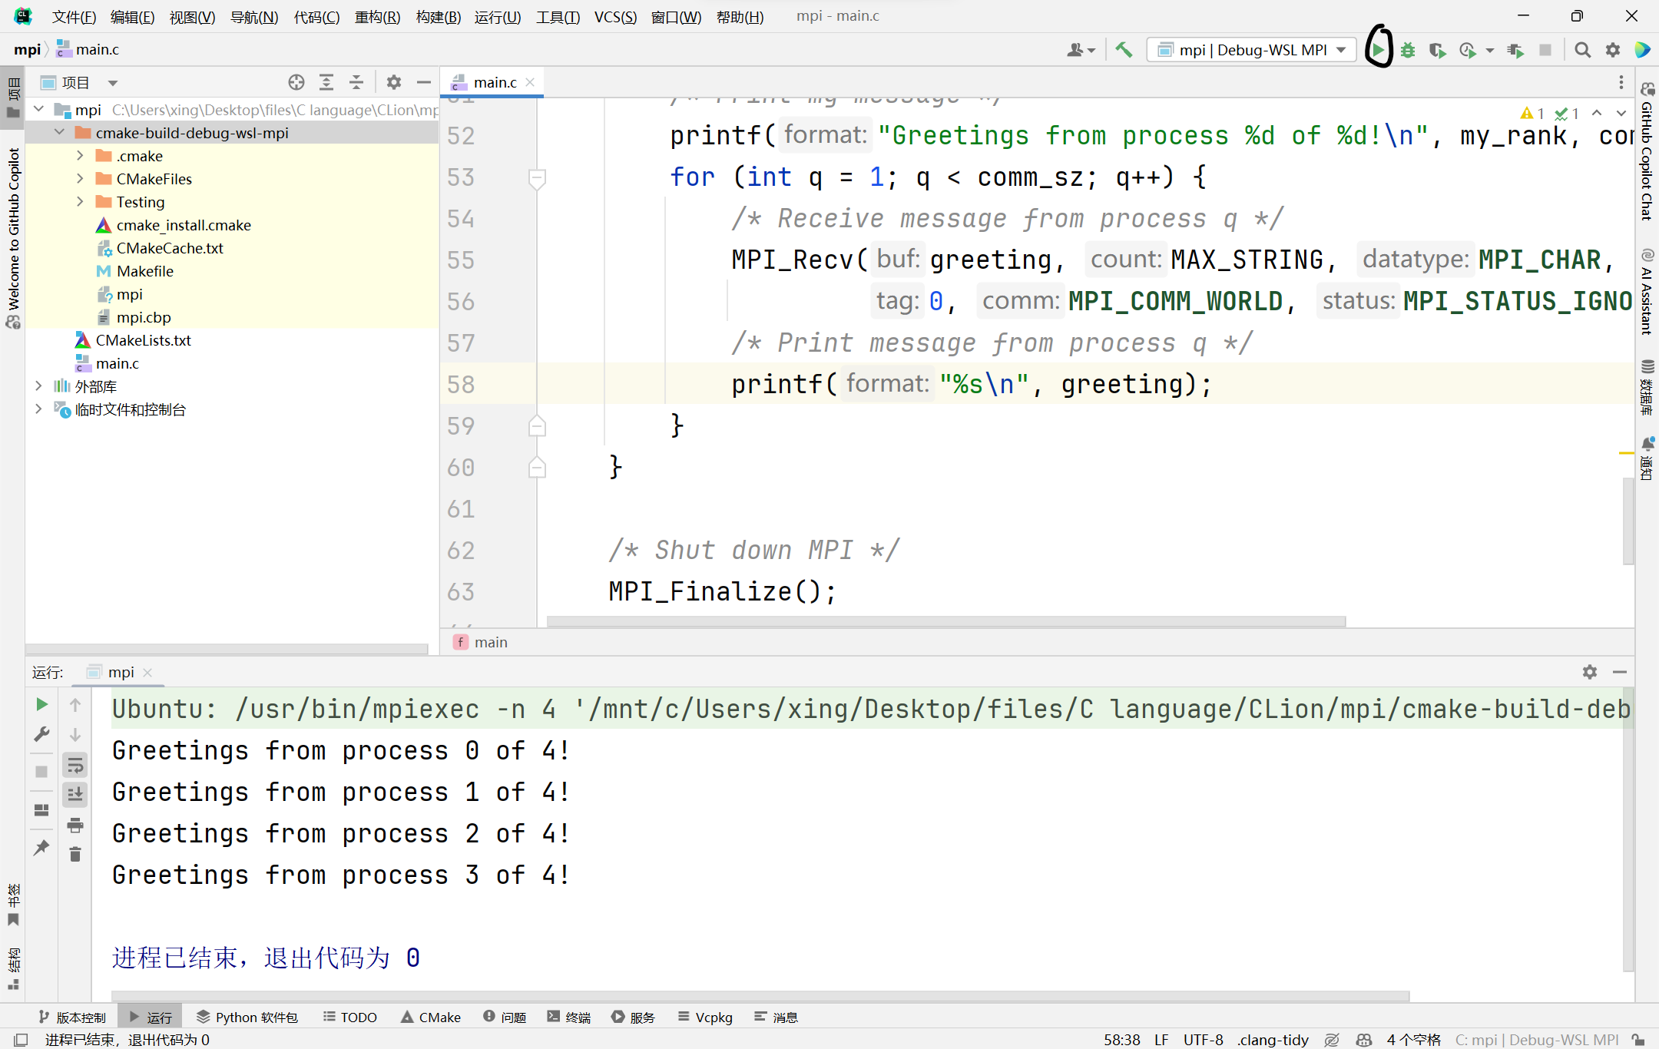
Task: Open the VCS(S) menu
Action: point(615,16)
